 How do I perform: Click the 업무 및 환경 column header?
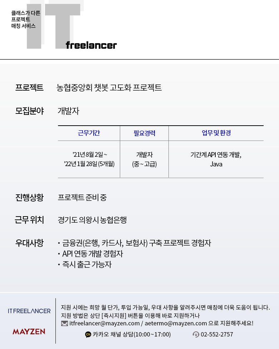pyautogui.click(x=216, y=133)
